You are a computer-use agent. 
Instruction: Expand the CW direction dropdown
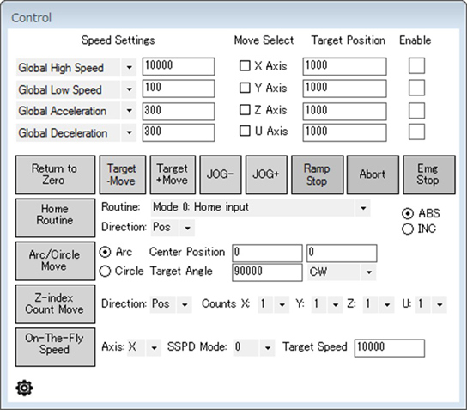click(x=369, y=272)
